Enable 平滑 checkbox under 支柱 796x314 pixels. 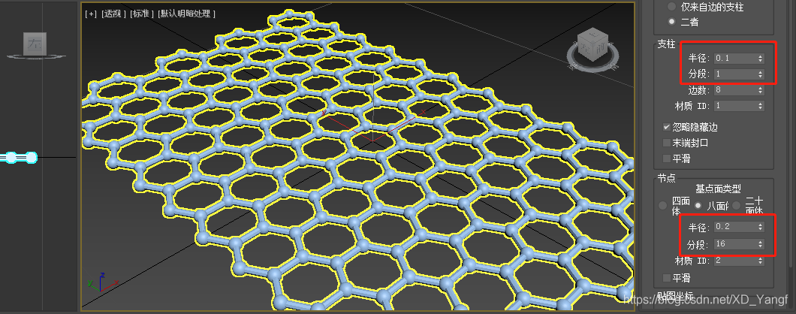[x=667, y=159]
